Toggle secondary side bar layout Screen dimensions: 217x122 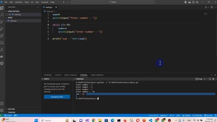pos(193,2)
